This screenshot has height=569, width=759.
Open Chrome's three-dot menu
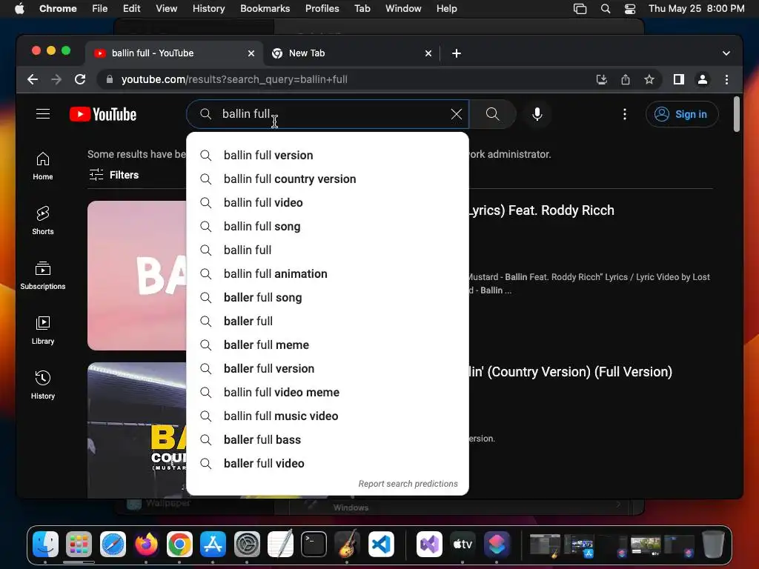click(726, 79)
